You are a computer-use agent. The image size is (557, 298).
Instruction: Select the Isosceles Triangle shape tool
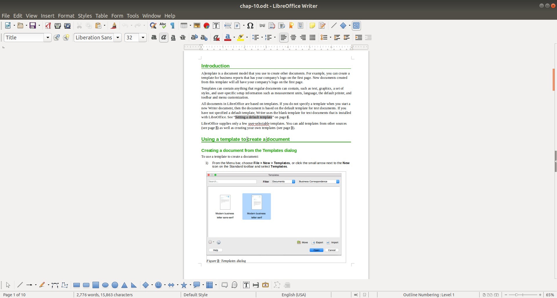(124, 285)
